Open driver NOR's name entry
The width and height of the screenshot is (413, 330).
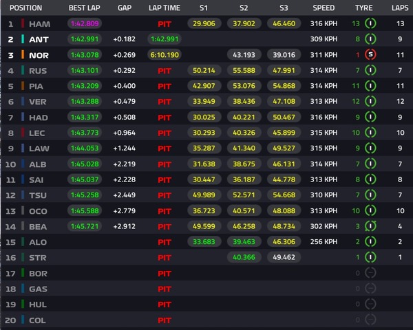click(x=39, y=54)
